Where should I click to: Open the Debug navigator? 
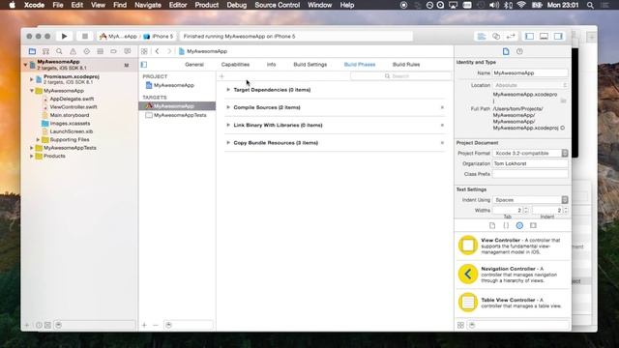100,51
